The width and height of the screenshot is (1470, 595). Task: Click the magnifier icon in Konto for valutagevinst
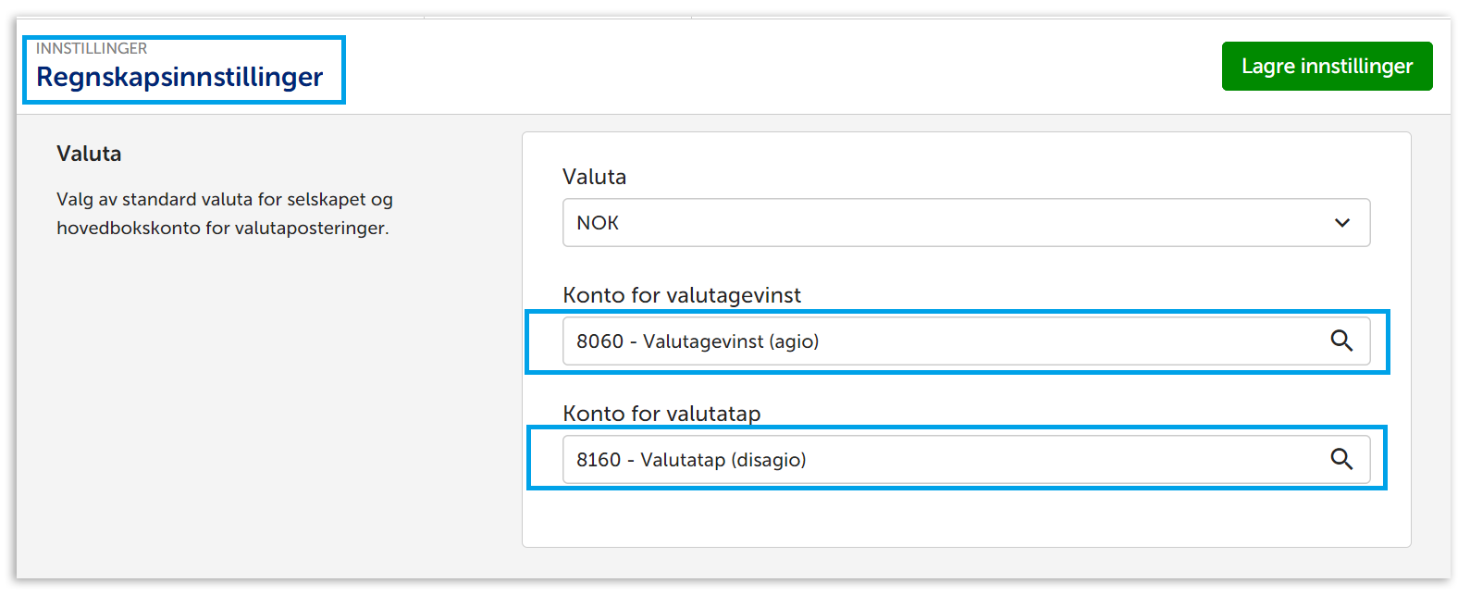coord(1341,341)
